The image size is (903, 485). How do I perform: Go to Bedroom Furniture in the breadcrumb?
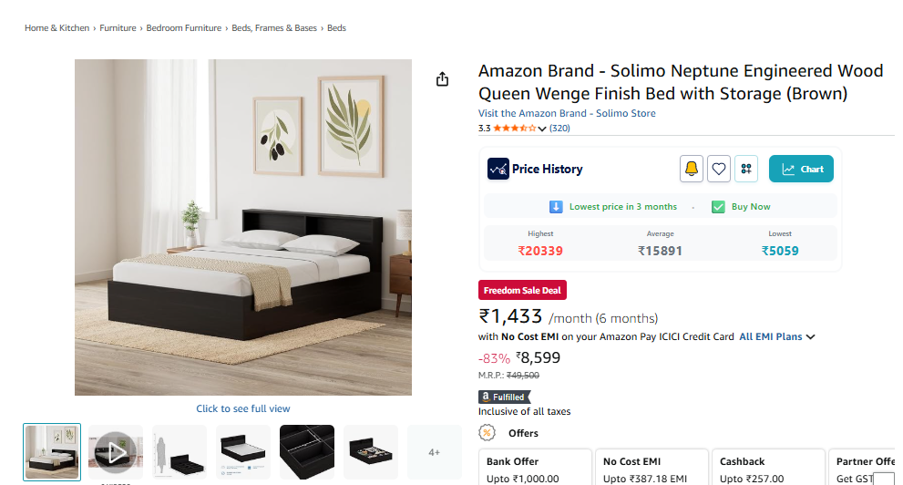(x=184, y=28)
